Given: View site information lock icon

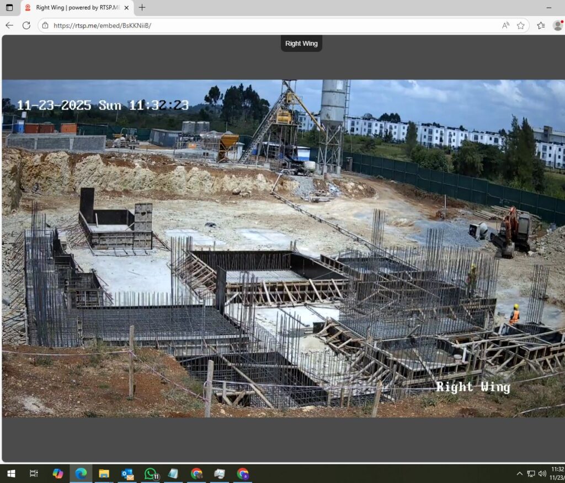Looking at the screenshot, I should pos(45,25).
